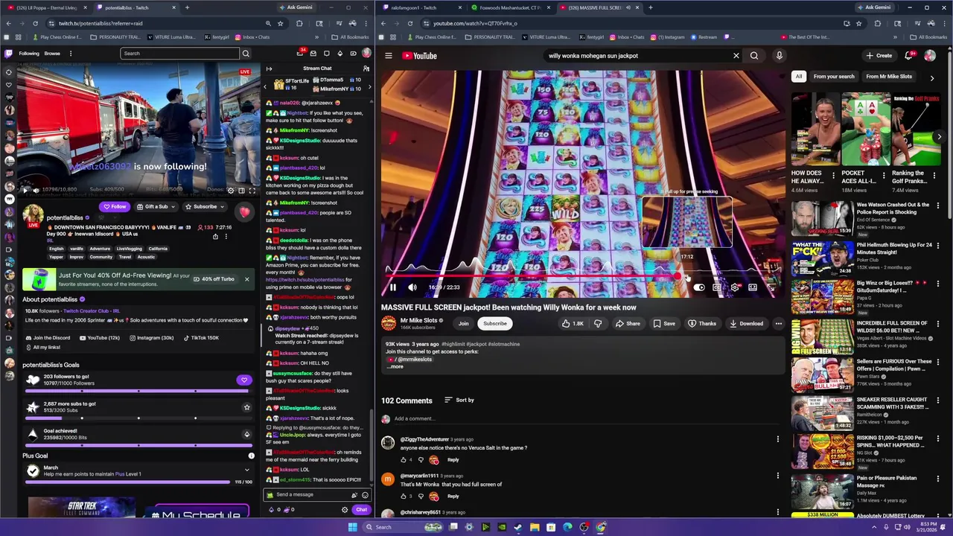Toggle closed captions on YouTube player
This screenshot has height=536, width=953.
point(716,287)
